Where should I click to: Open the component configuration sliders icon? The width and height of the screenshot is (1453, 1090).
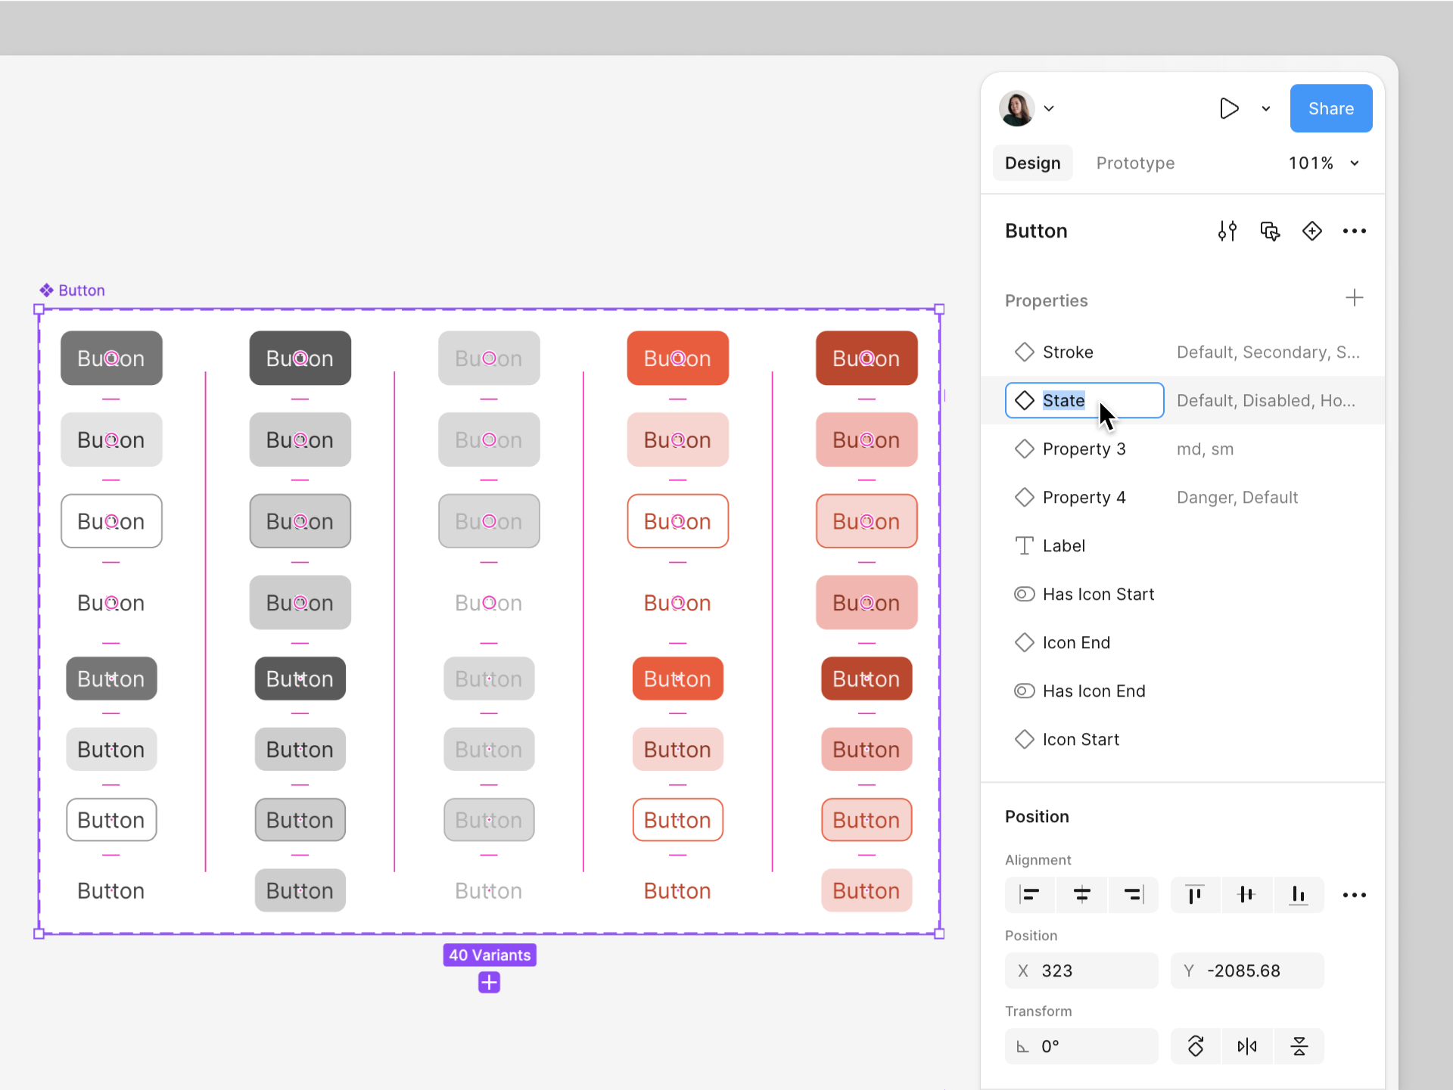(x=1227, y=231)
